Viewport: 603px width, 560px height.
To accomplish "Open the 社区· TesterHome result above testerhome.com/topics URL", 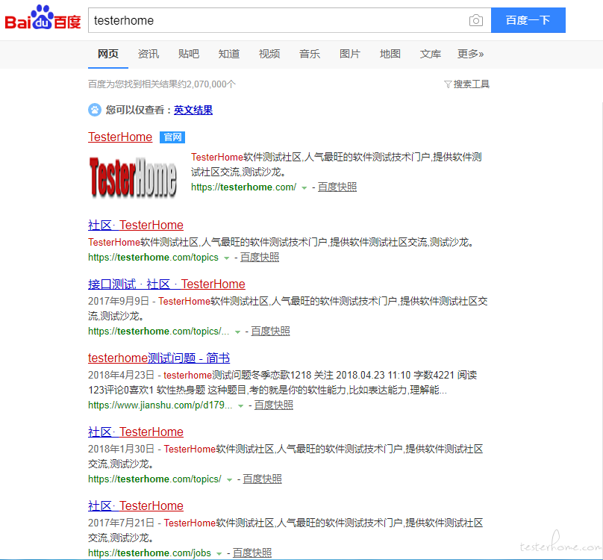I will tap(136, 225).
